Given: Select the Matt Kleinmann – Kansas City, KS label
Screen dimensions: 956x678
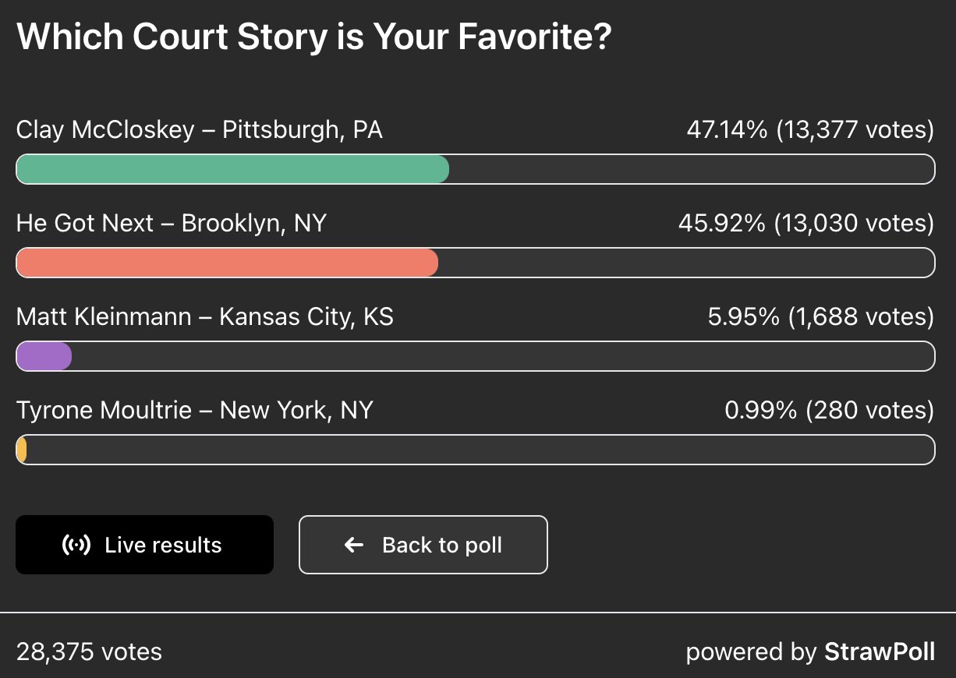Looking at the screenshot, I should coord(205,317).
